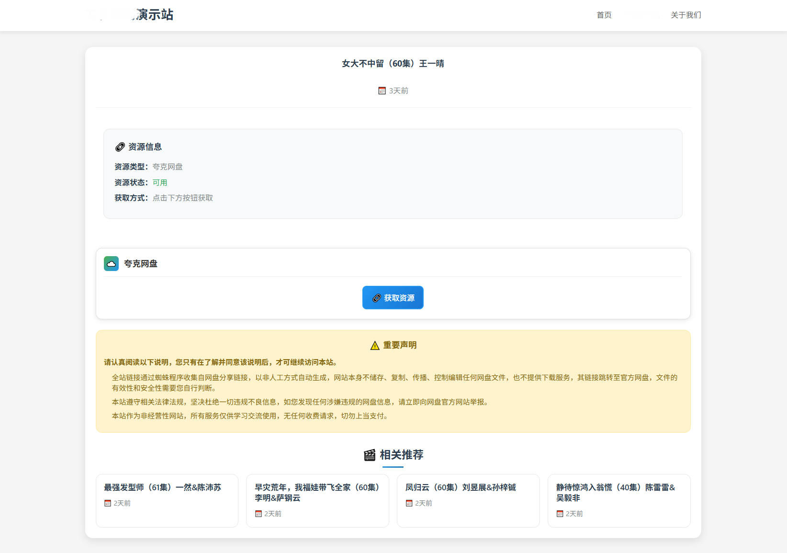The image size is (787, 553).
Task: Click calendar icon under 凤归云 card
Action: tap(409, 503)
